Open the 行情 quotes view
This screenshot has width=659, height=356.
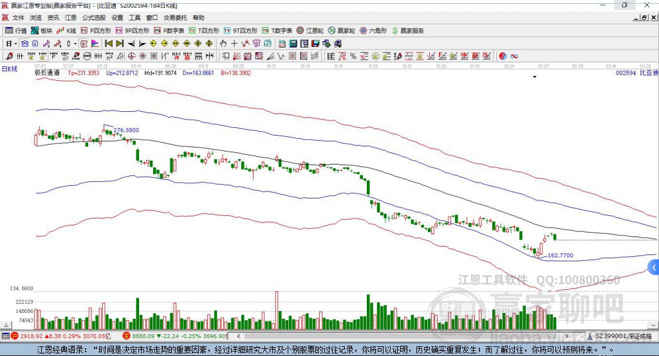point(15,31)
